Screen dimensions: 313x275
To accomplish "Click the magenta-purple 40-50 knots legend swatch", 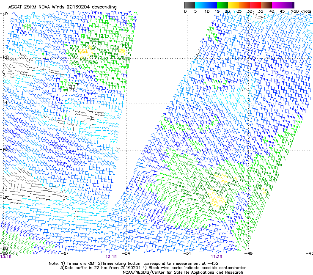I will pos(283,5).
